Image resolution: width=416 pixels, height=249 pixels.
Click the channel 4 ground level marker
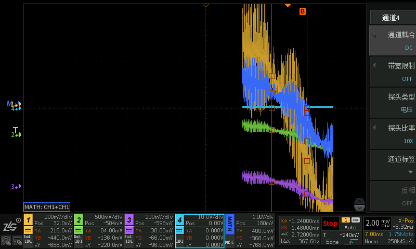(16, 108)
